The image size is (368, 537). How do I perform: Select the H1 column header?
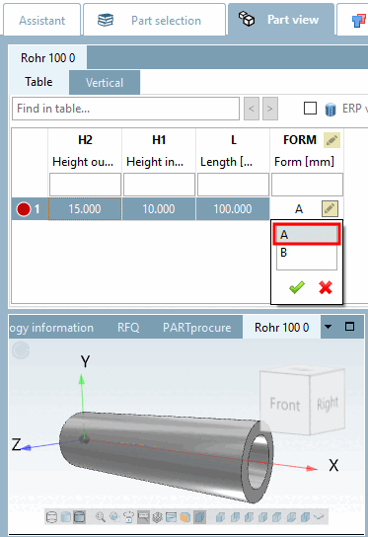point(159,140)
